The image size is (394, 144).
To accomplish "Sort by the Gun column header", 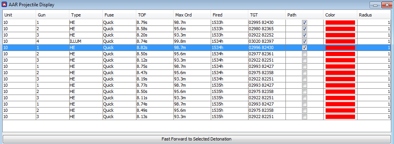I will [53, 15].
